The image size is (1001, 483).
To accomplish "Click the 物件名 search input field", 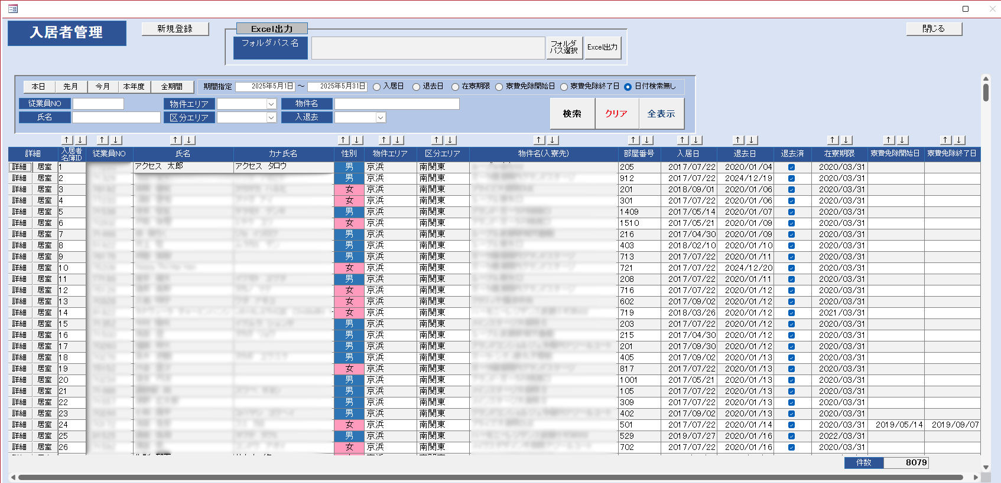I will tap(396, 104).
